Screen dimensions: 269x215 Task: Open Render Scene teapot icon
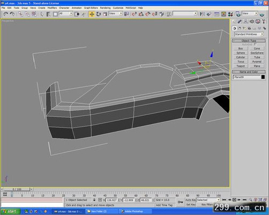point(238,14)
